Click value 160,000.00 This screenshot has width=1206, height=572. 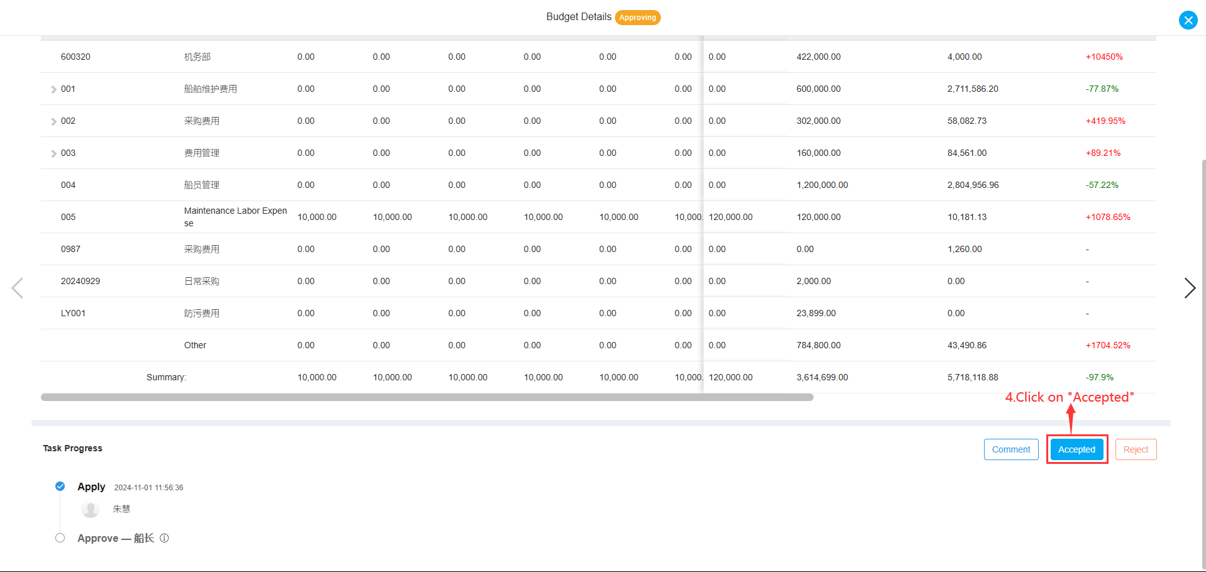819,153
